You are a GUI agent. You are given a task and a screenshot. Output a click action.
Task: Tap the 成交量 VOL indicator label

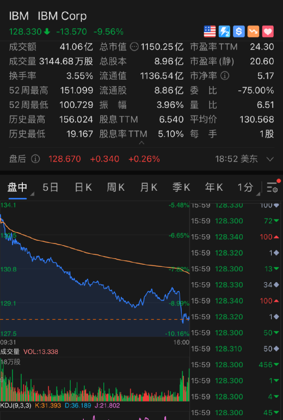29,351
